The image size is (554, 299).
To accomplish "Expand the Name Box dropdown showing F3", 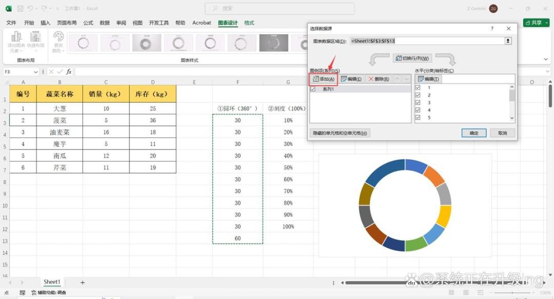I will (35, 72).
